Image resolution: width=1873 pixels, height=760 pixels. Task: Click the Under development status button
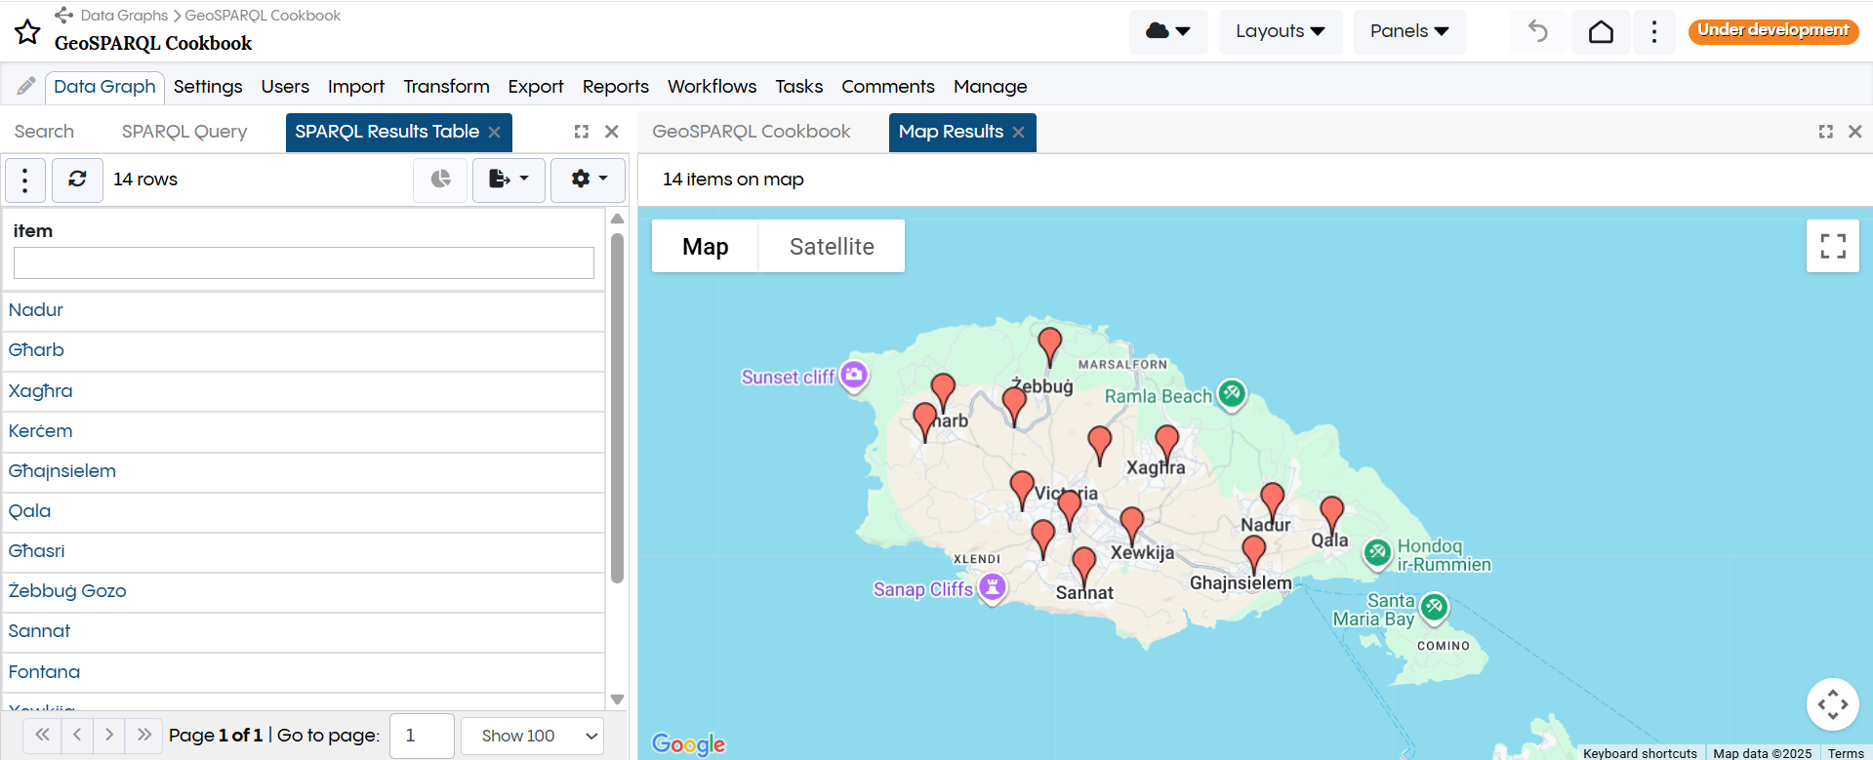1772,30
